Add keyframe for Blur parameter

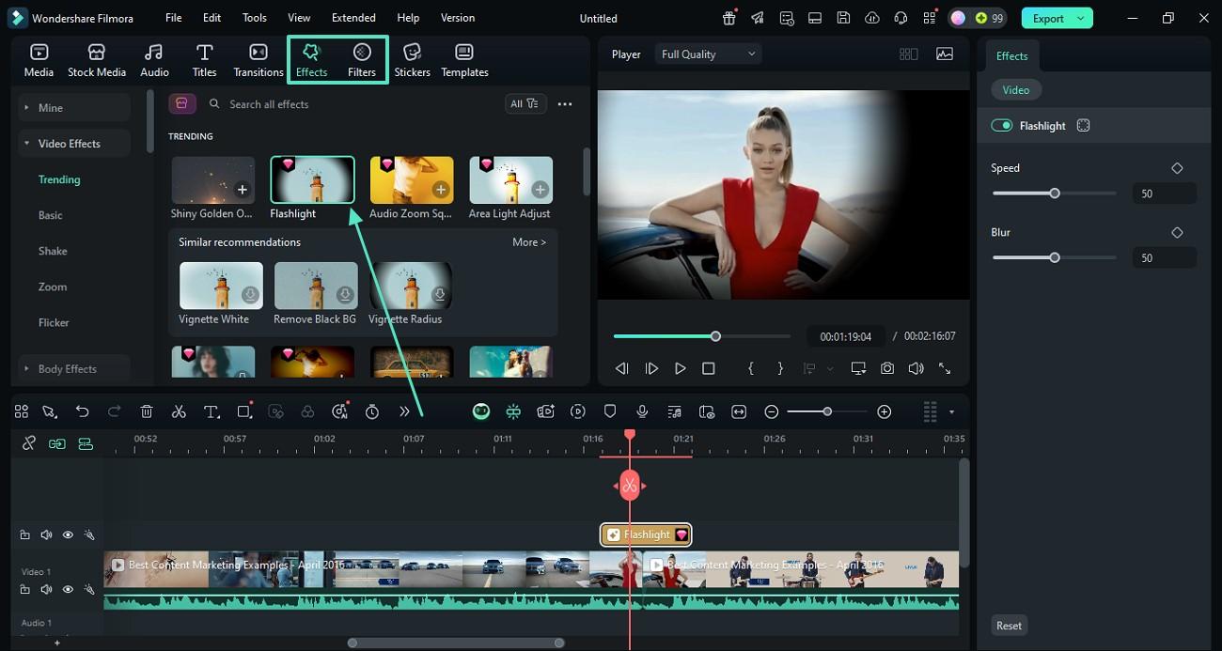point(1177,232)
